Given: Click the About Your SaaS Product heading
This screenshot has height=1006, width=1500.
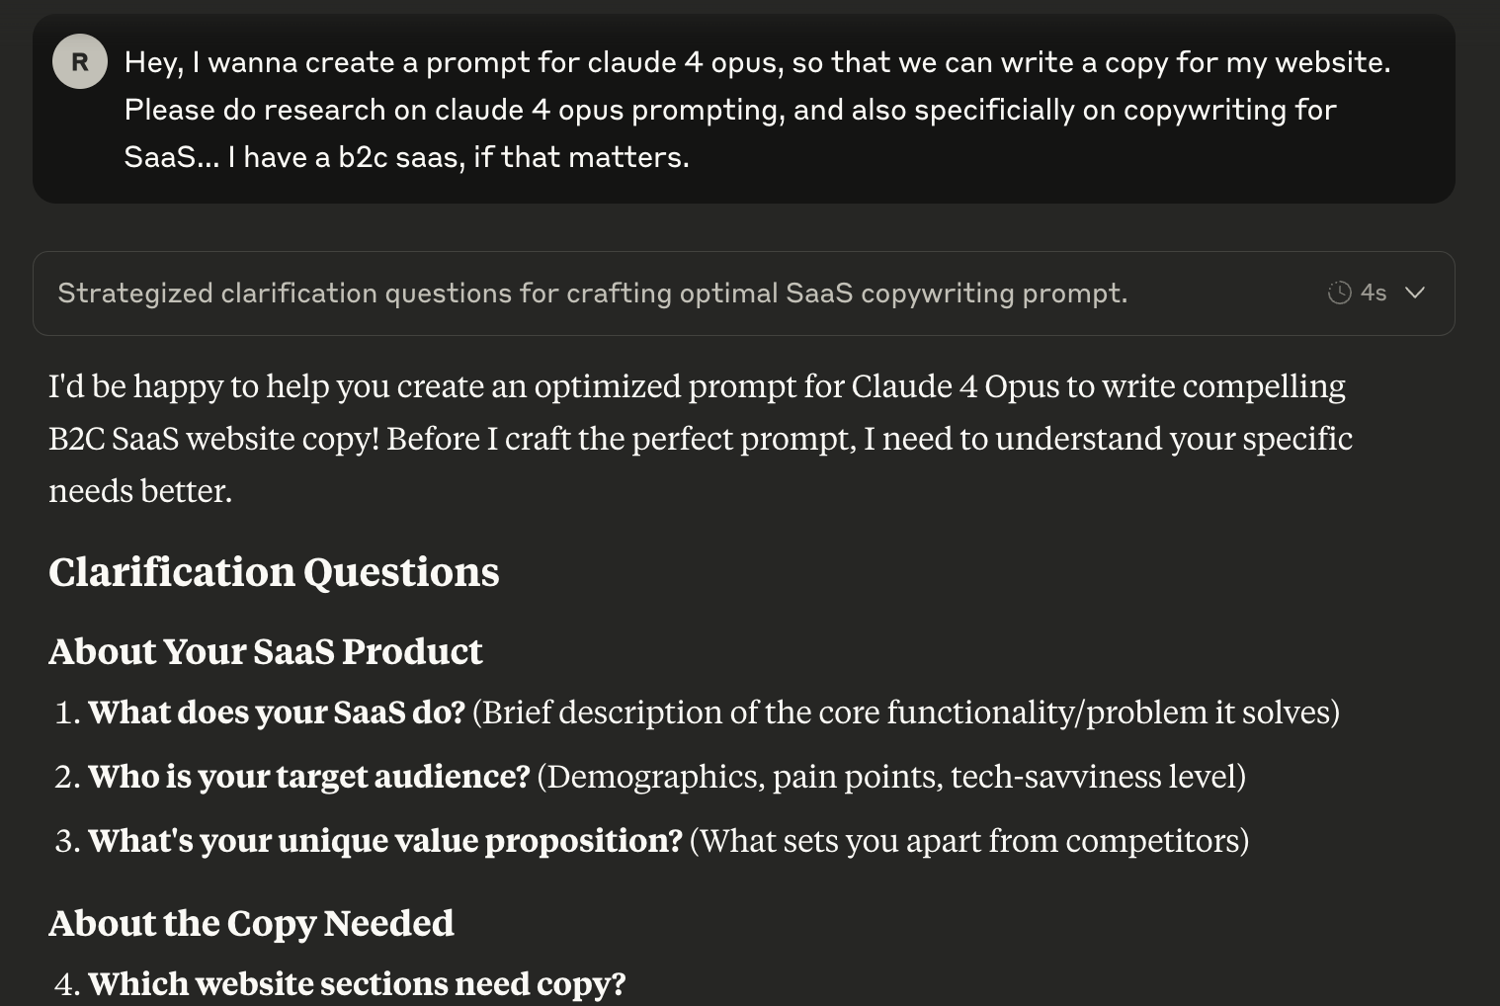Looking at the screenshot, I should coord(265,651).
